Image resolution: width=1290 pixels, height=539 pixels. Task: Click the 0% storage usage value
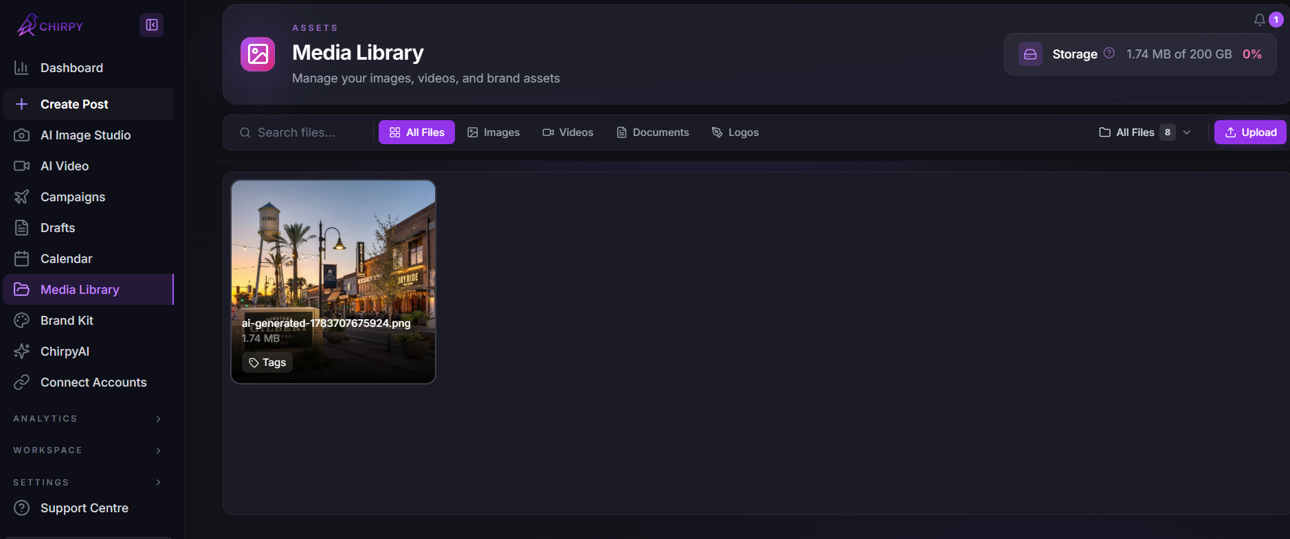[x=1252, y=54]
